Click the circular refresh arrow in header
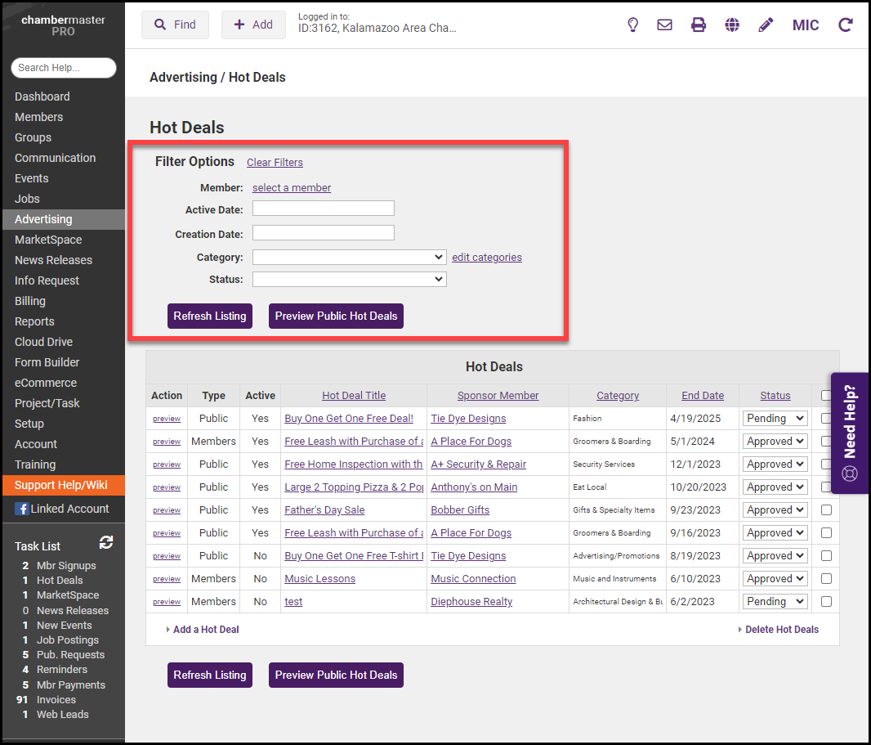The image size is (871, 745). click(846, 25)
